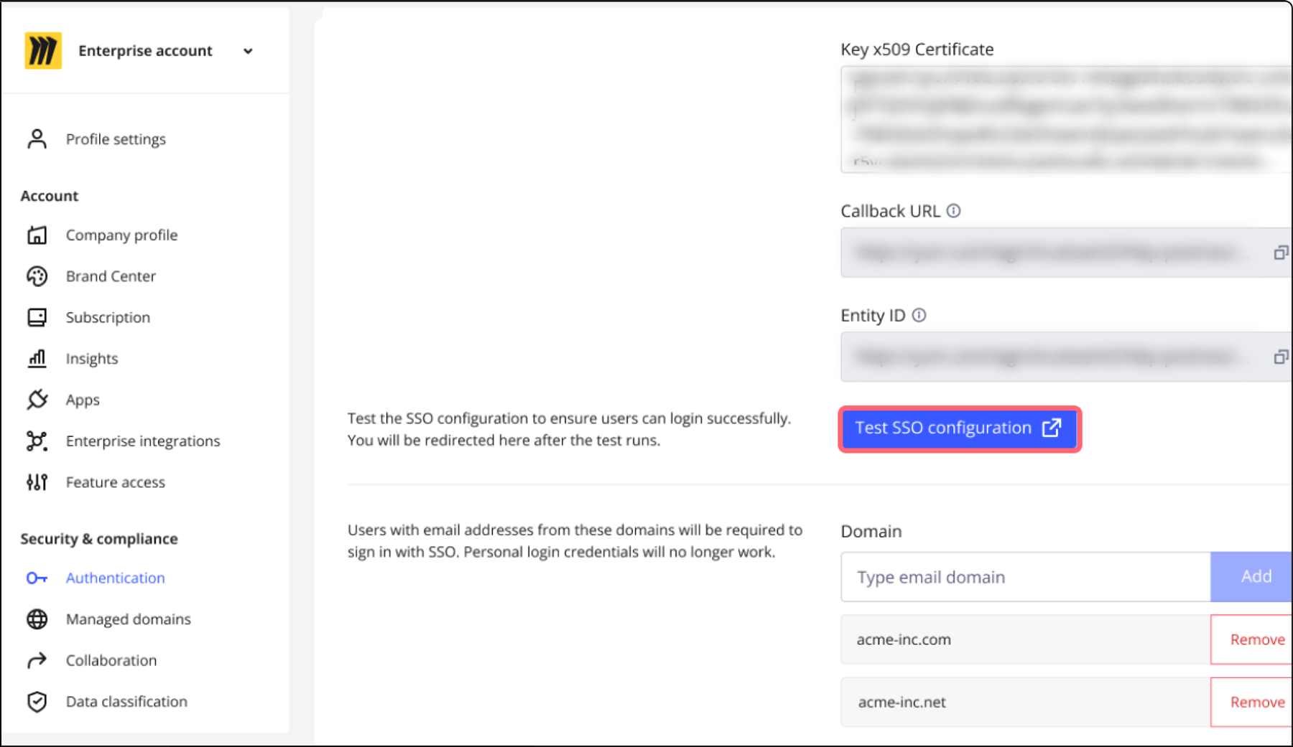Copy the Callback URL

point(1279,253)
